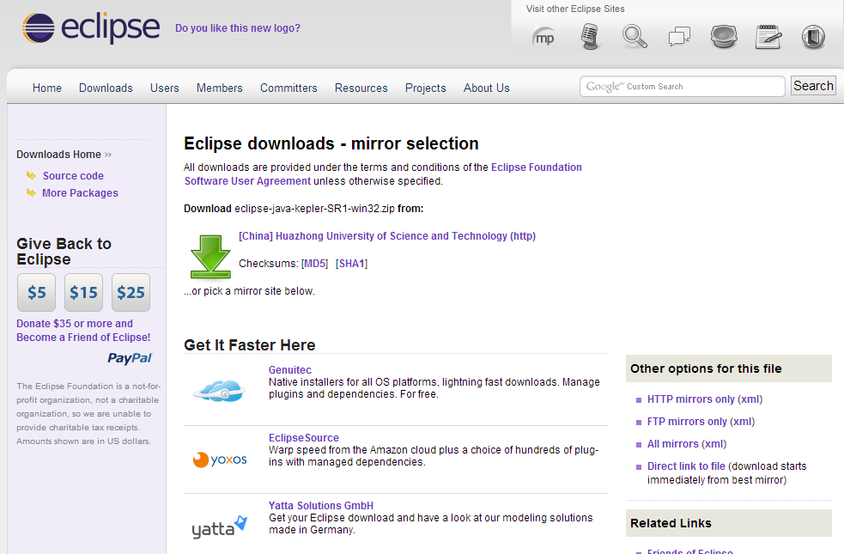
Task: Click the Yoxos logo image
Action: pos(219,460)
